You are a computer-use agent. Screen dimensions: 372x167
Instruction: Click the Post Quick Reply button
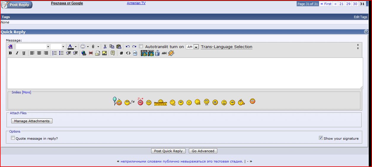point(168,151)
